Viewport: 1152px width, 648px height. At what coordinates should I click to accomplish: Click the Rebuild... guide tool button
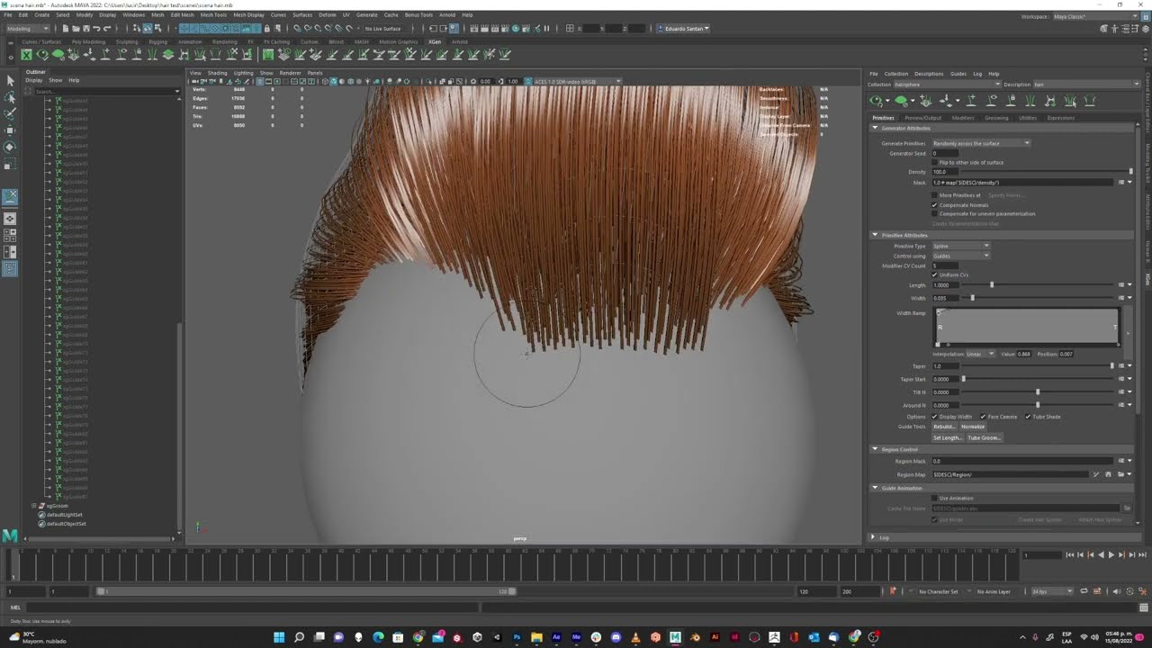click(x=944, y=427)
